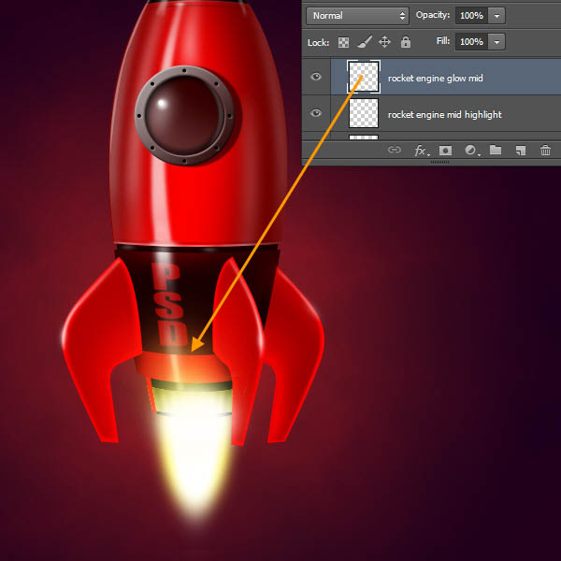Create new fill or adjustment layer

coord(470,150)
